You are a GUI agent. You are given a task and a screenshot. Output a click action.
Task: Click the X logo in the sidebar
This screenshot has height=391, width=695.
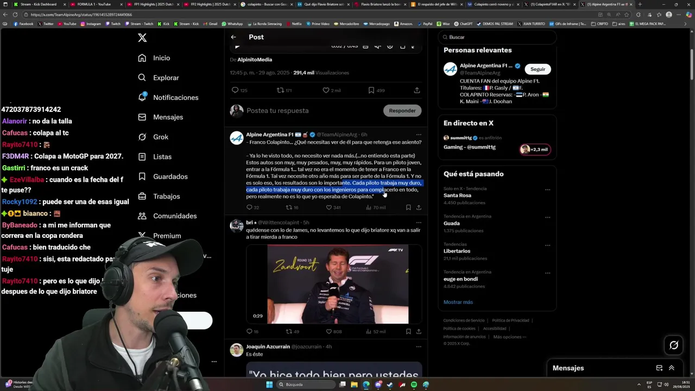tap(142, 37)
